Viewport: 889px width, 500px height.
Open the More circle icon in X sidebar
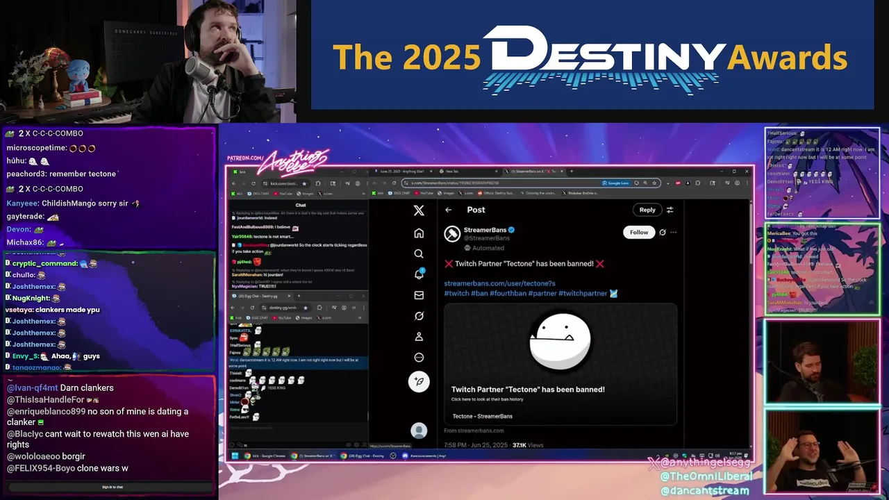point(419,358)
